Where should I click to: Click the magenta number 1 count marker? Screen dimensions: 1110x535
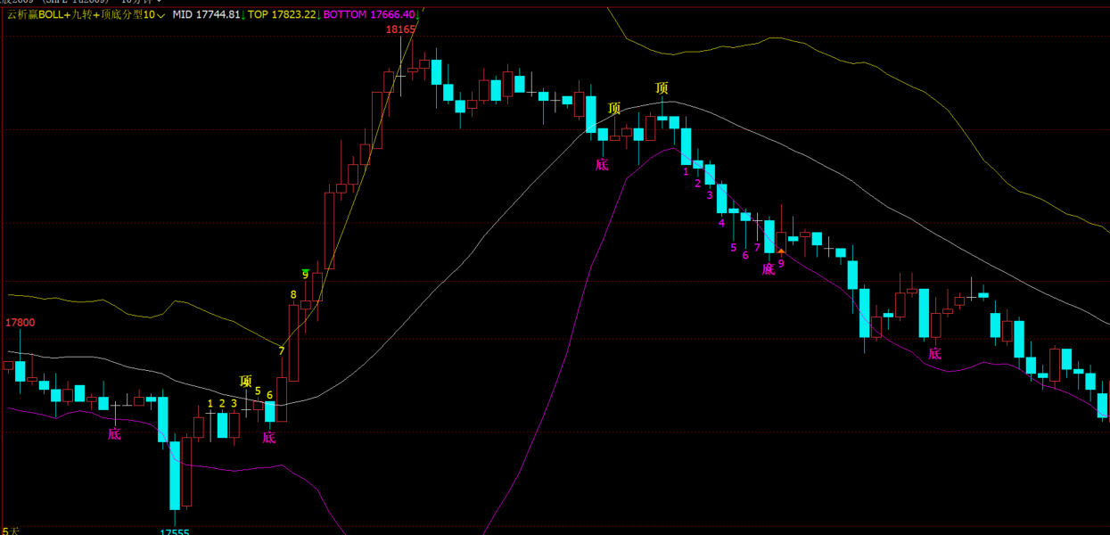click(686, 171)
